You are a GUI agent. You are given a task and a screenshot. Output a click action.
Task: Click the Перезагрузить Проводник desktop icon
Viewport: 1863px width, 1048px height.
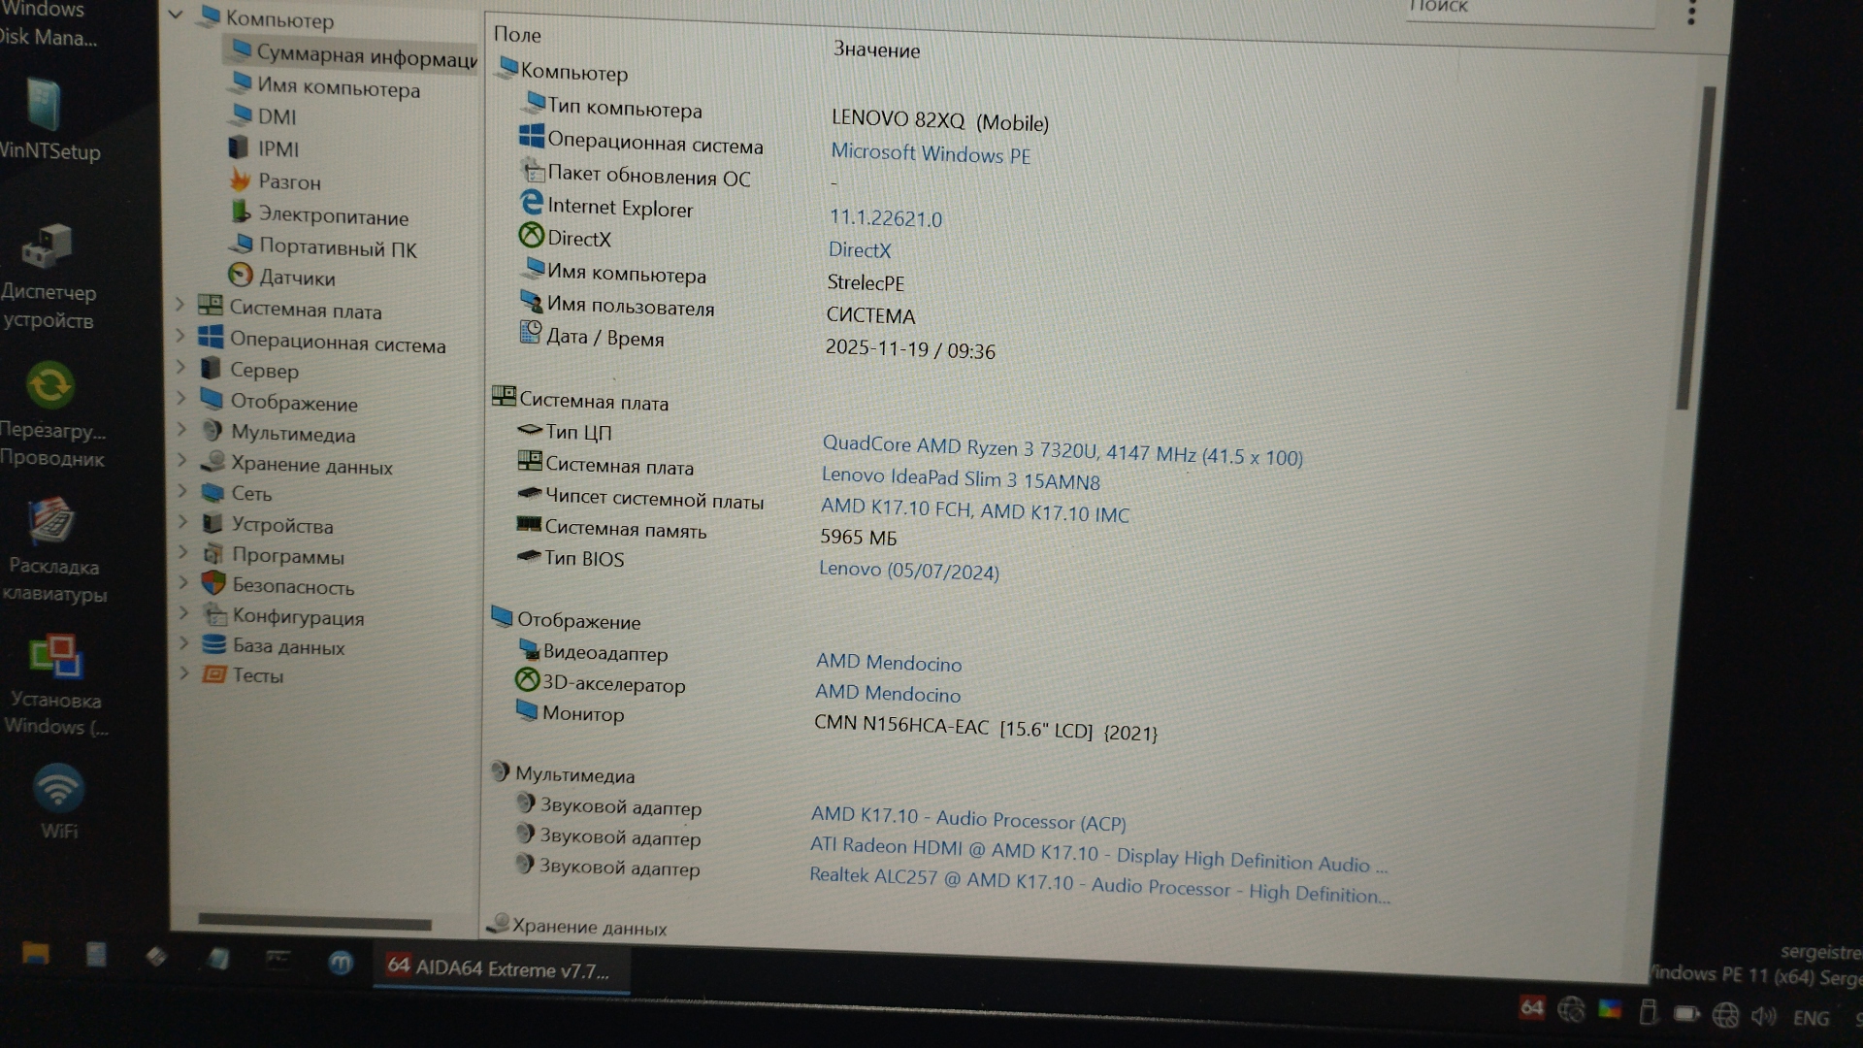[50, 388]
